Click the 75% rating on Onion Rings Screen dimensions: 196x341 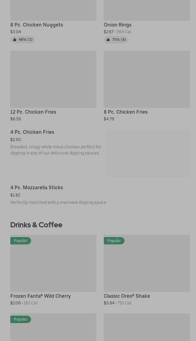tap(119, 40)
